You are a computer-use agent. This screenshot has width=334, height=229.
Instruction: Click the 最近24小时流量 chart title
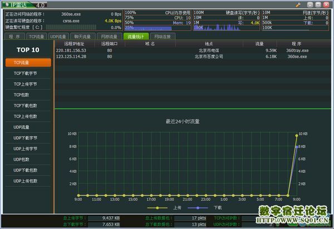click(183, 122)
